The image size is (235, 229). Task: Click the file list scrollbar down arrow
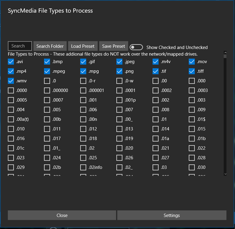(x=225, y=173)
